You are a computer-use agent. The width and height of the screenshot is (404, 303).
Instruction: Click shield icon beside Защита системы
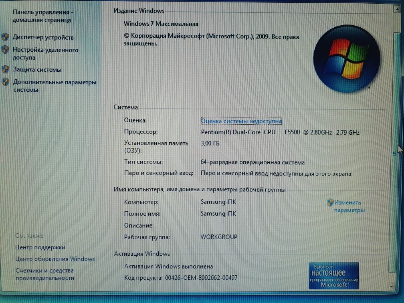pyautogui.click(x=5, y=69)
